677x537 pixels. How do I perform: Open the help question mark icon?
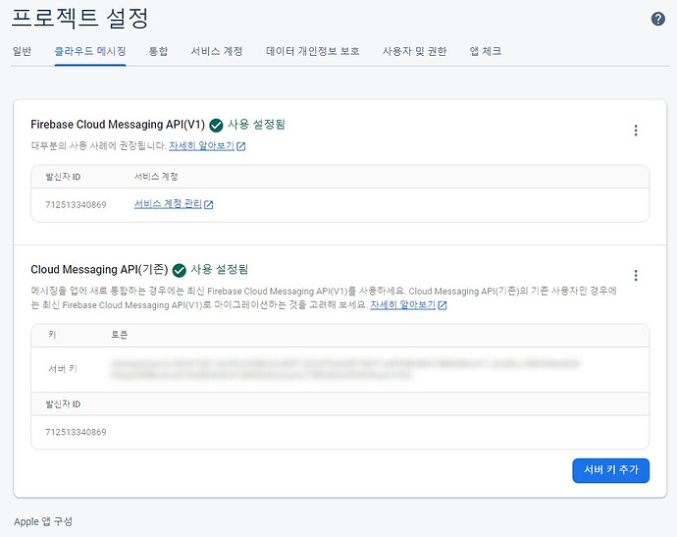click(x=658, y=19)
